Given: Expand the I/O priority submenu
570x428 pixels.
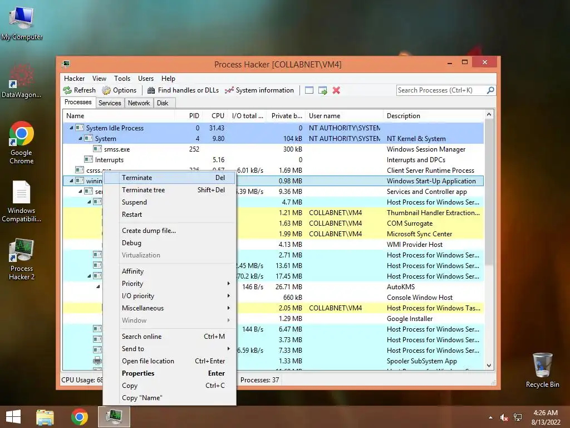Looking at the screenshot, I should coord(169,296).
